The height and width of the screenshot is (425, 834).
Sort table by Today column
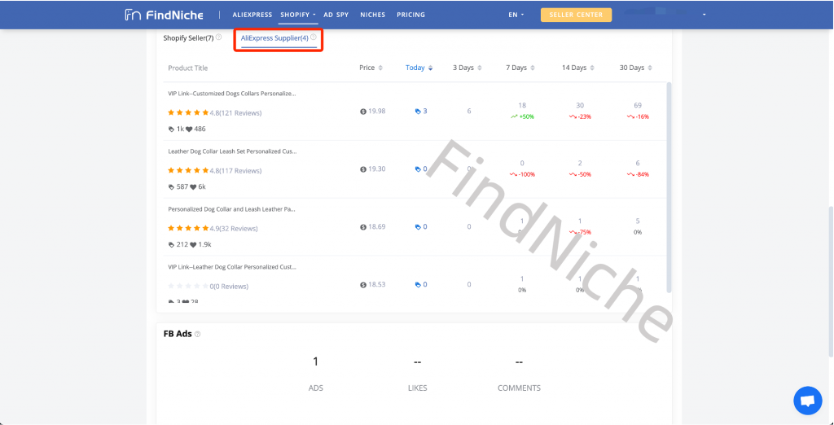tap(419, 68)
